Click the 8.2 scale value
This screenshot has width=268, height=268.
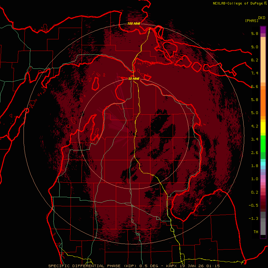coord(255,60)
